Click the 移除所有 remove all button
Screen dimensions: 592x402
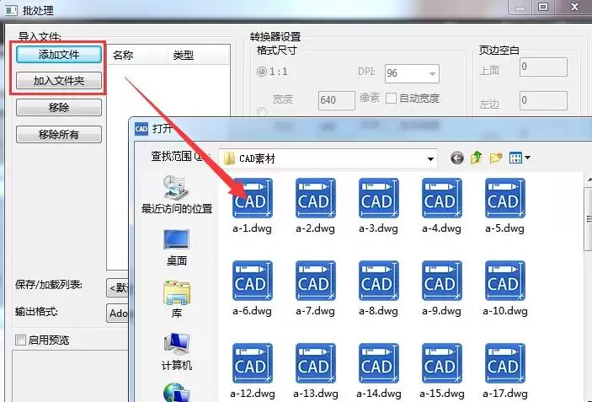click(x=59, y=135)
